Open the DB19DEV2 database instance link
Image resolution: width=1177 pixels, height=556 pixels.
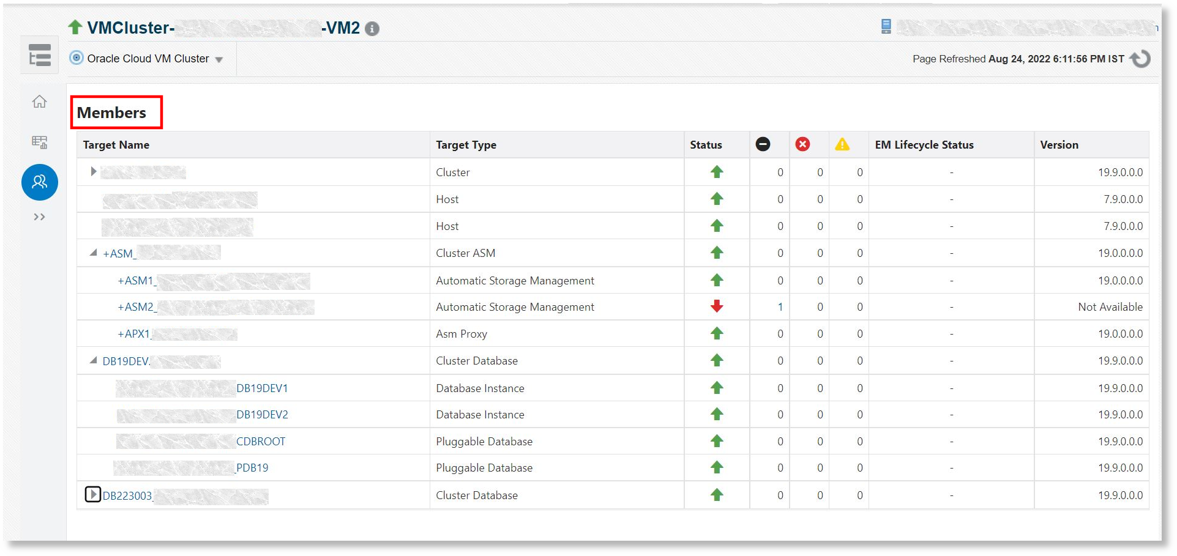coord(262,415)
